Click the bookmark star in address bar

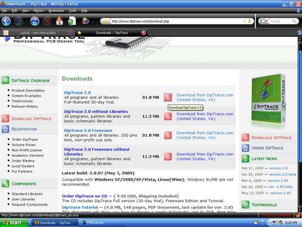point(245,21)
